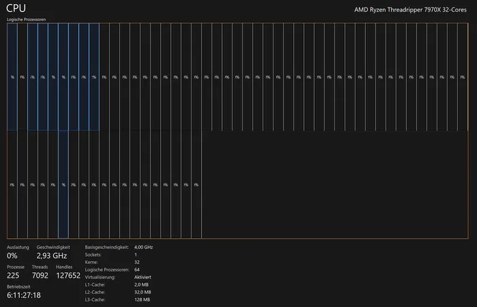The height and width of the screenshot is (307, 477).
Task: Select the Kerne value 32
Action: (137, 262)
